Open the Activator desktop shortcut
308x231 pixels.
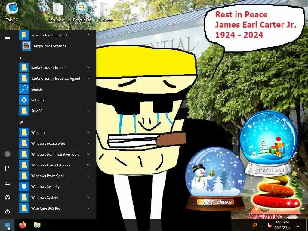point(106,12)
